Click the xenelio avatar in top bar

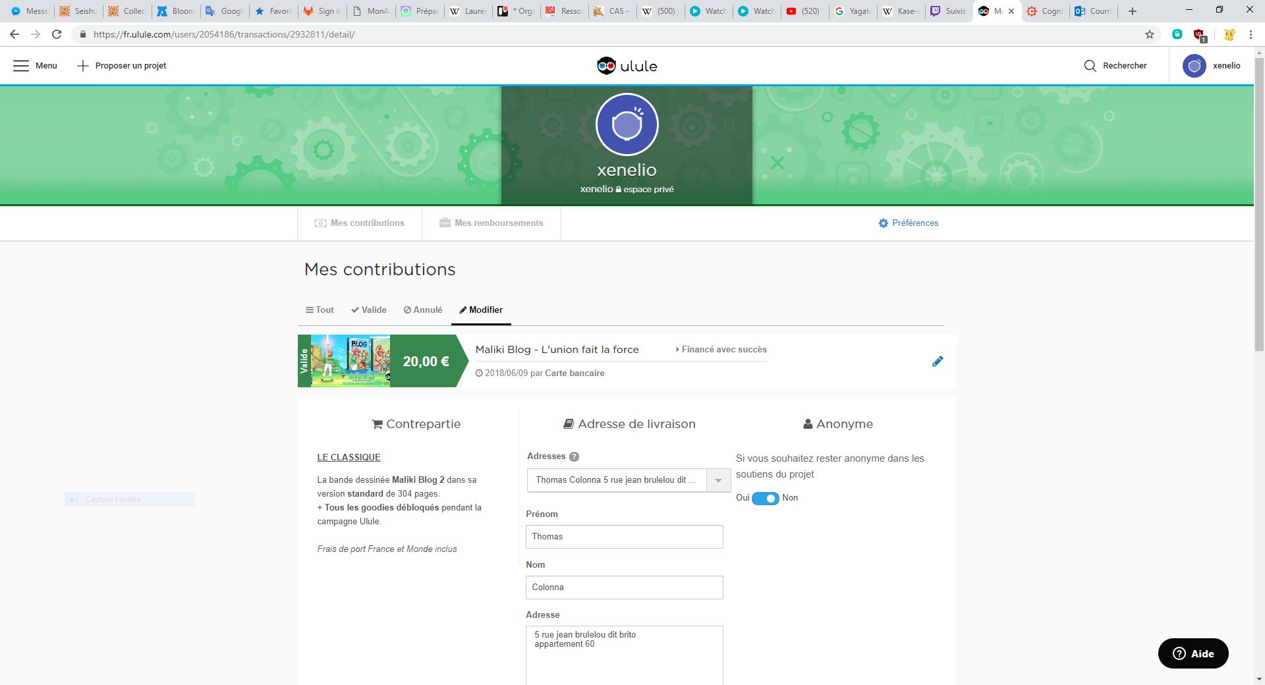(1194, 66)
